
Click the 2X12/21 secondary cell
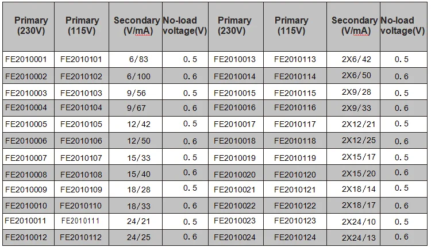click(x=353, y=124)
